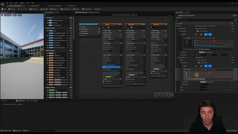
Task: Switch to the M_NS_Decal_Material asset tab
Action: (x=54, y=6)
